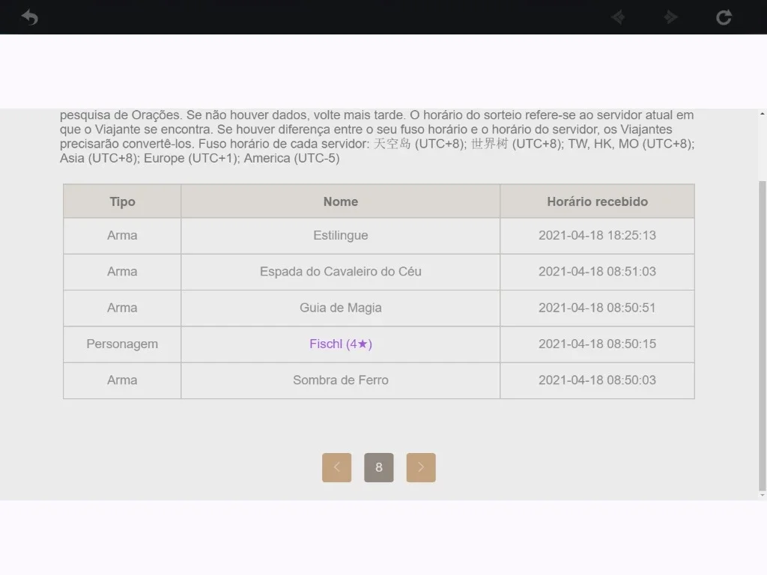This screenshot has height=575, width=767.
Task: Click the dimmed right navigation arrow icon
Action: pyautogui.click(x=670, y=17)
